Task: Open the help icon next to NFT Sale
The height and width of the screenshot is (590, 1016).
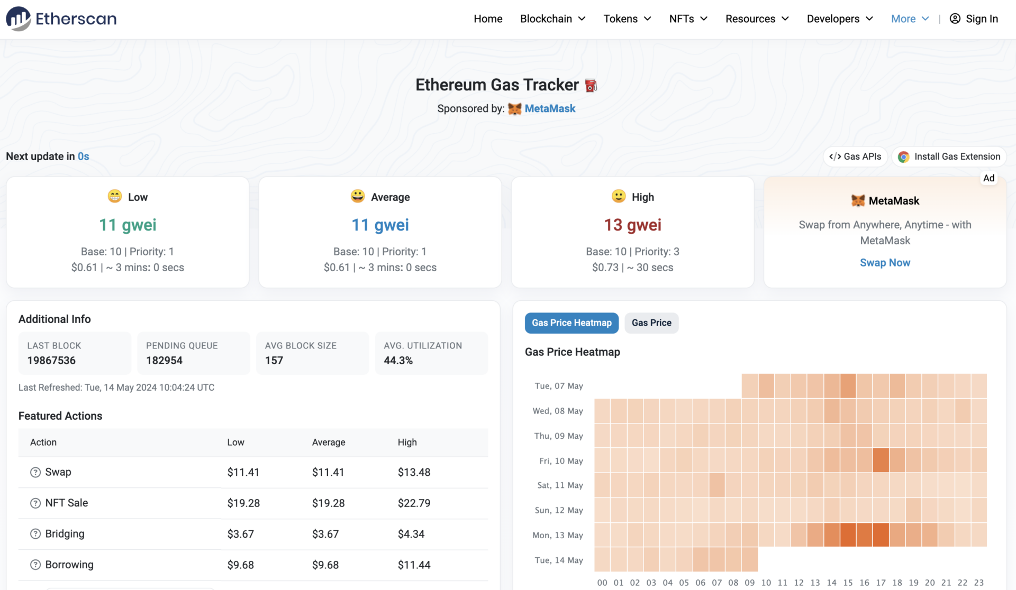Action: [35, 503]
